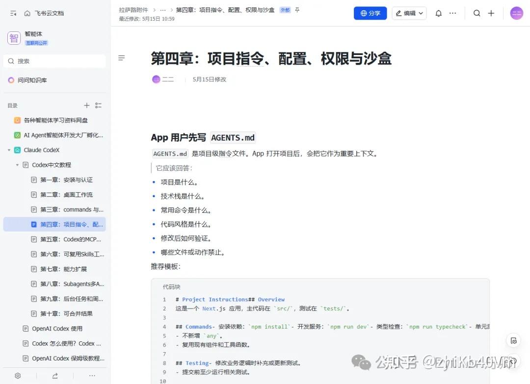
Task: Open 问问知识库 assistant
Action: click(x=27, y=80)
